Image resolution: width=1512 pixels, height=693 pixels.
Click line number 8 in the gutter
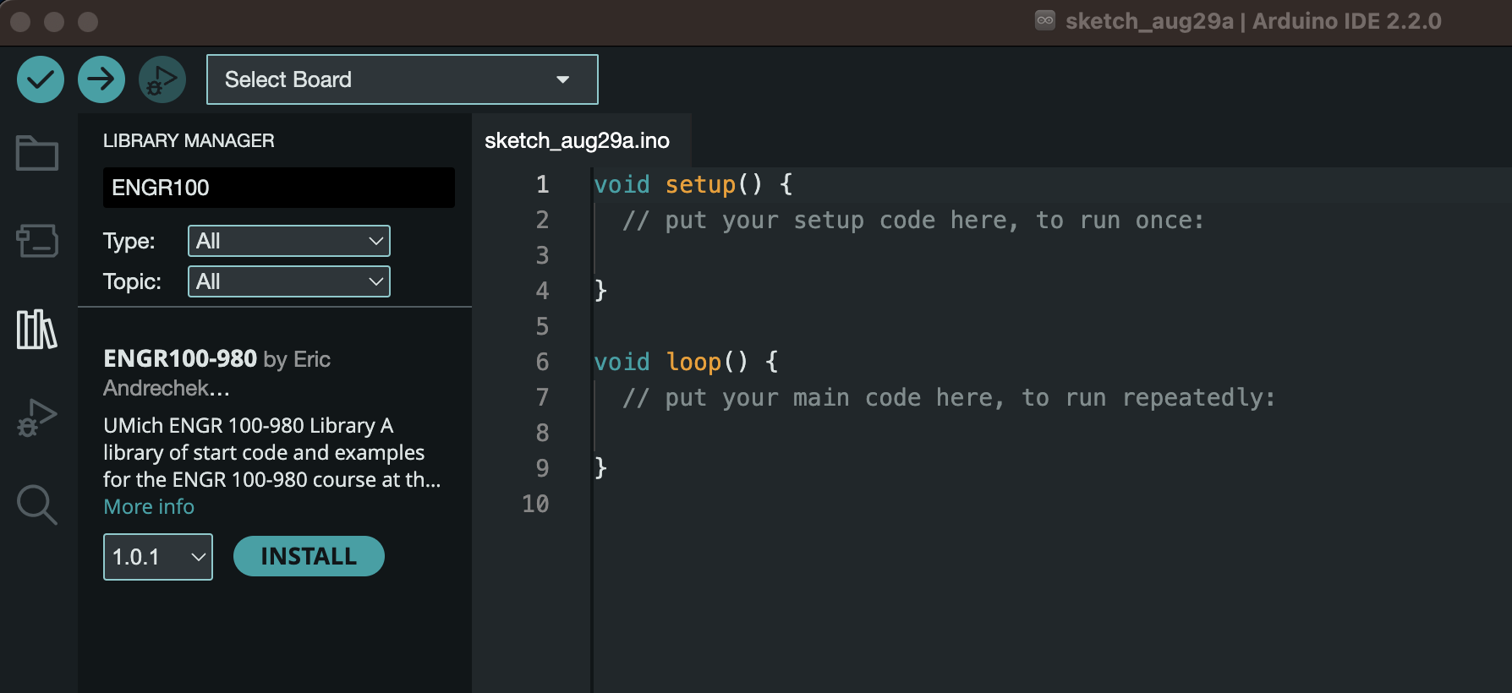pos(542,433)
